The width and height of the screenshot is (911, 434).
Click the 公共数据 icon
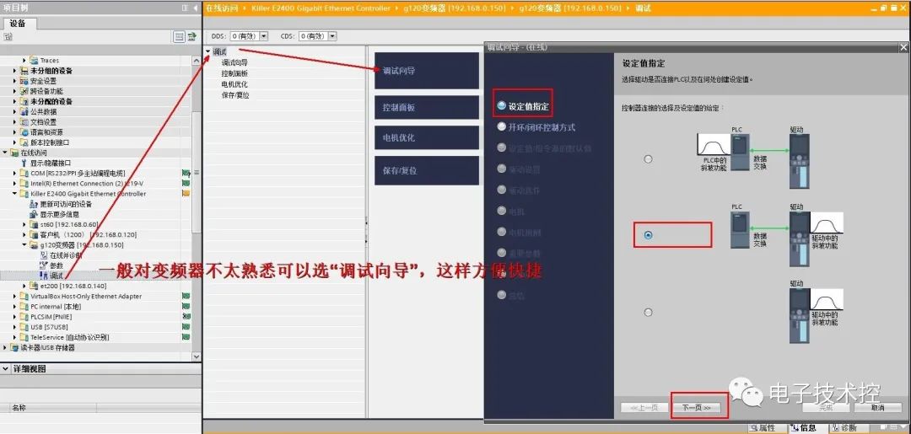click(x=24, y=111)
